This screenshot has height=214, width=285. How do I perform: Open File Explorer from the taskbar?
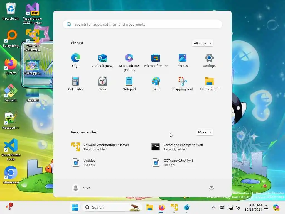[x=149, y=207]
